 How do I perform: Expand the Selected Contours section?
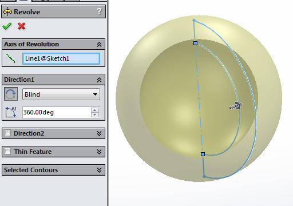(x=99, y=170)
